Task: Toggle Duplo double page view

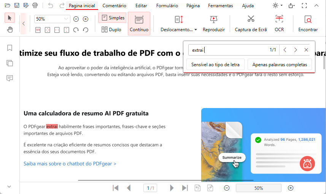Action: pos(111,30)
